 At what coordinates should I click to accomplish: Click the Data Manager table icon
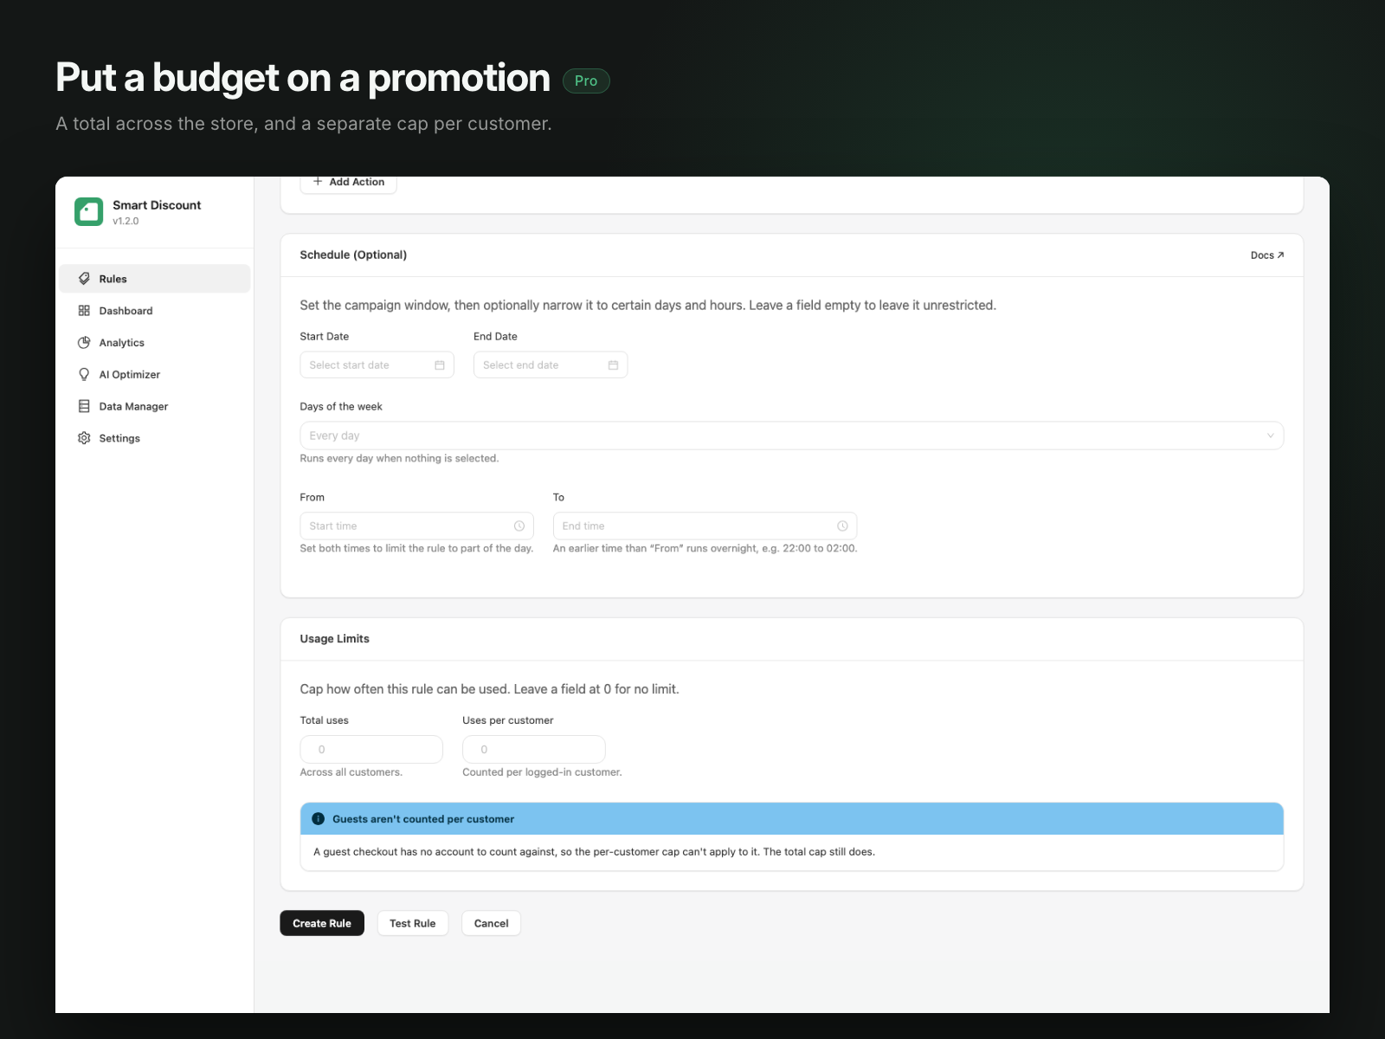84,406
